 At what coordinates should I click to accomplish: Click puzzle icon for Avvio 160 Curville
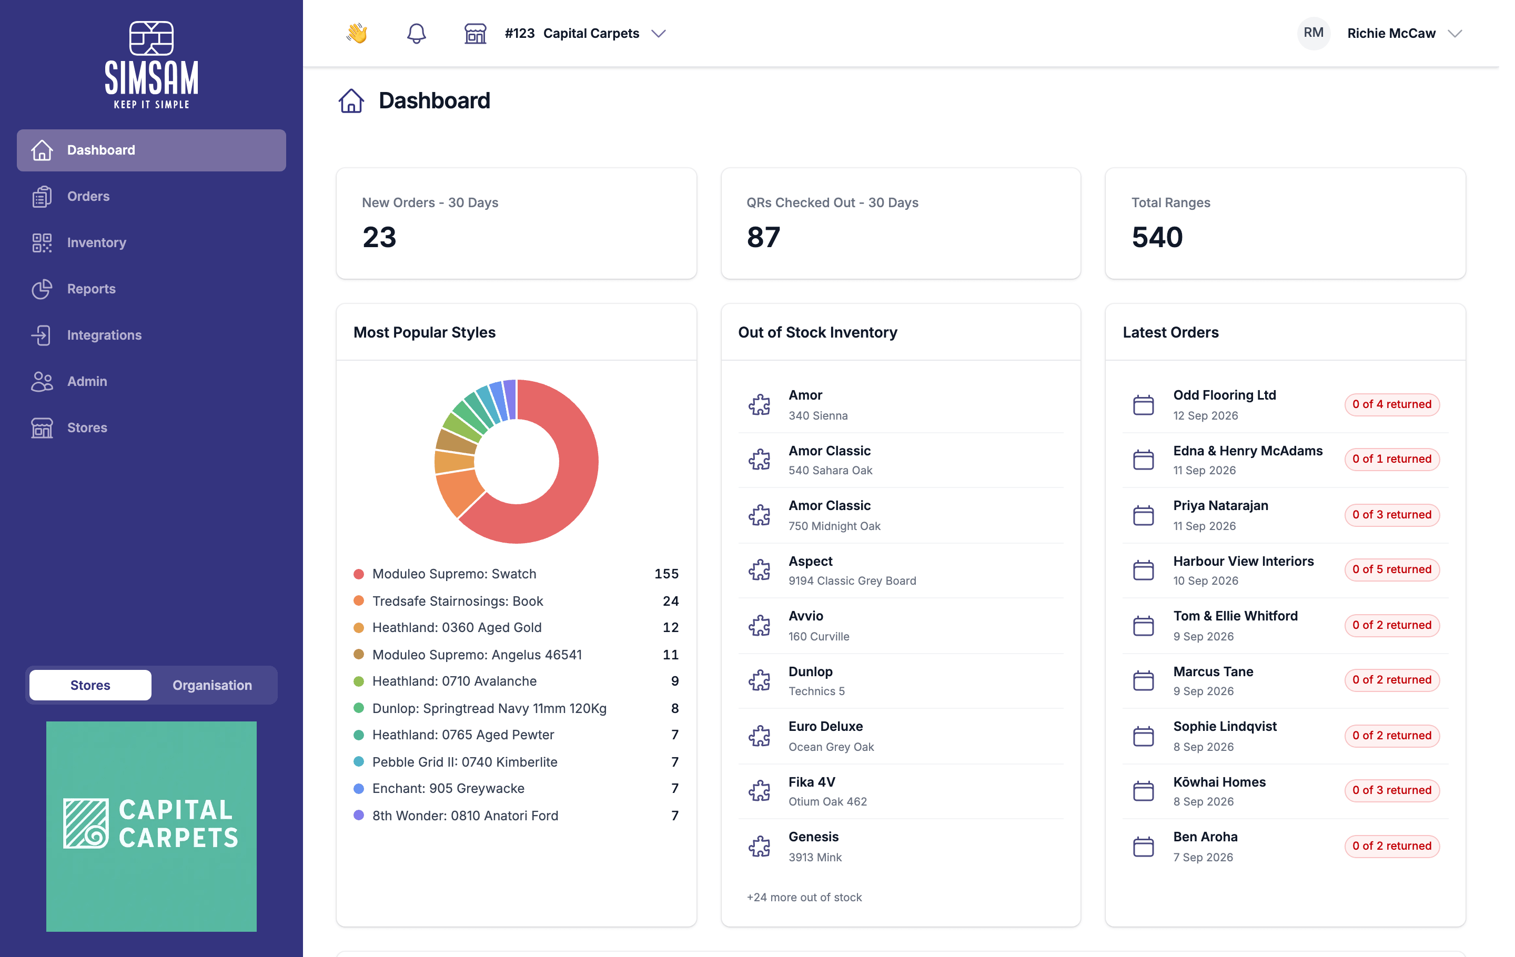(x=760, y=625)
